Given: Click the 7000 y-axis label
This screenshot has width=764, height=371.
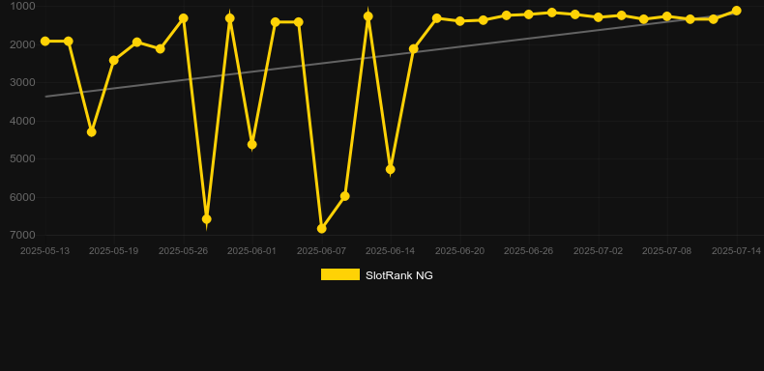Looking at the screenshot, I should [x=23, y=235].
